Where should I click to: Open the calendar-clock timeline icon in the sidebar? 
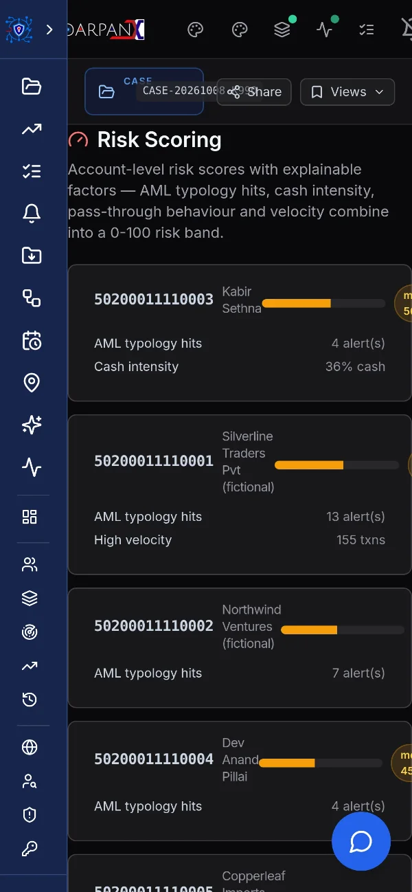(32, 341)
